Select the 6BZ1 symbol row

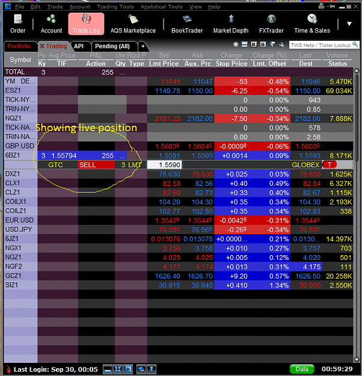pyautogui.click(x=20, y=156)
